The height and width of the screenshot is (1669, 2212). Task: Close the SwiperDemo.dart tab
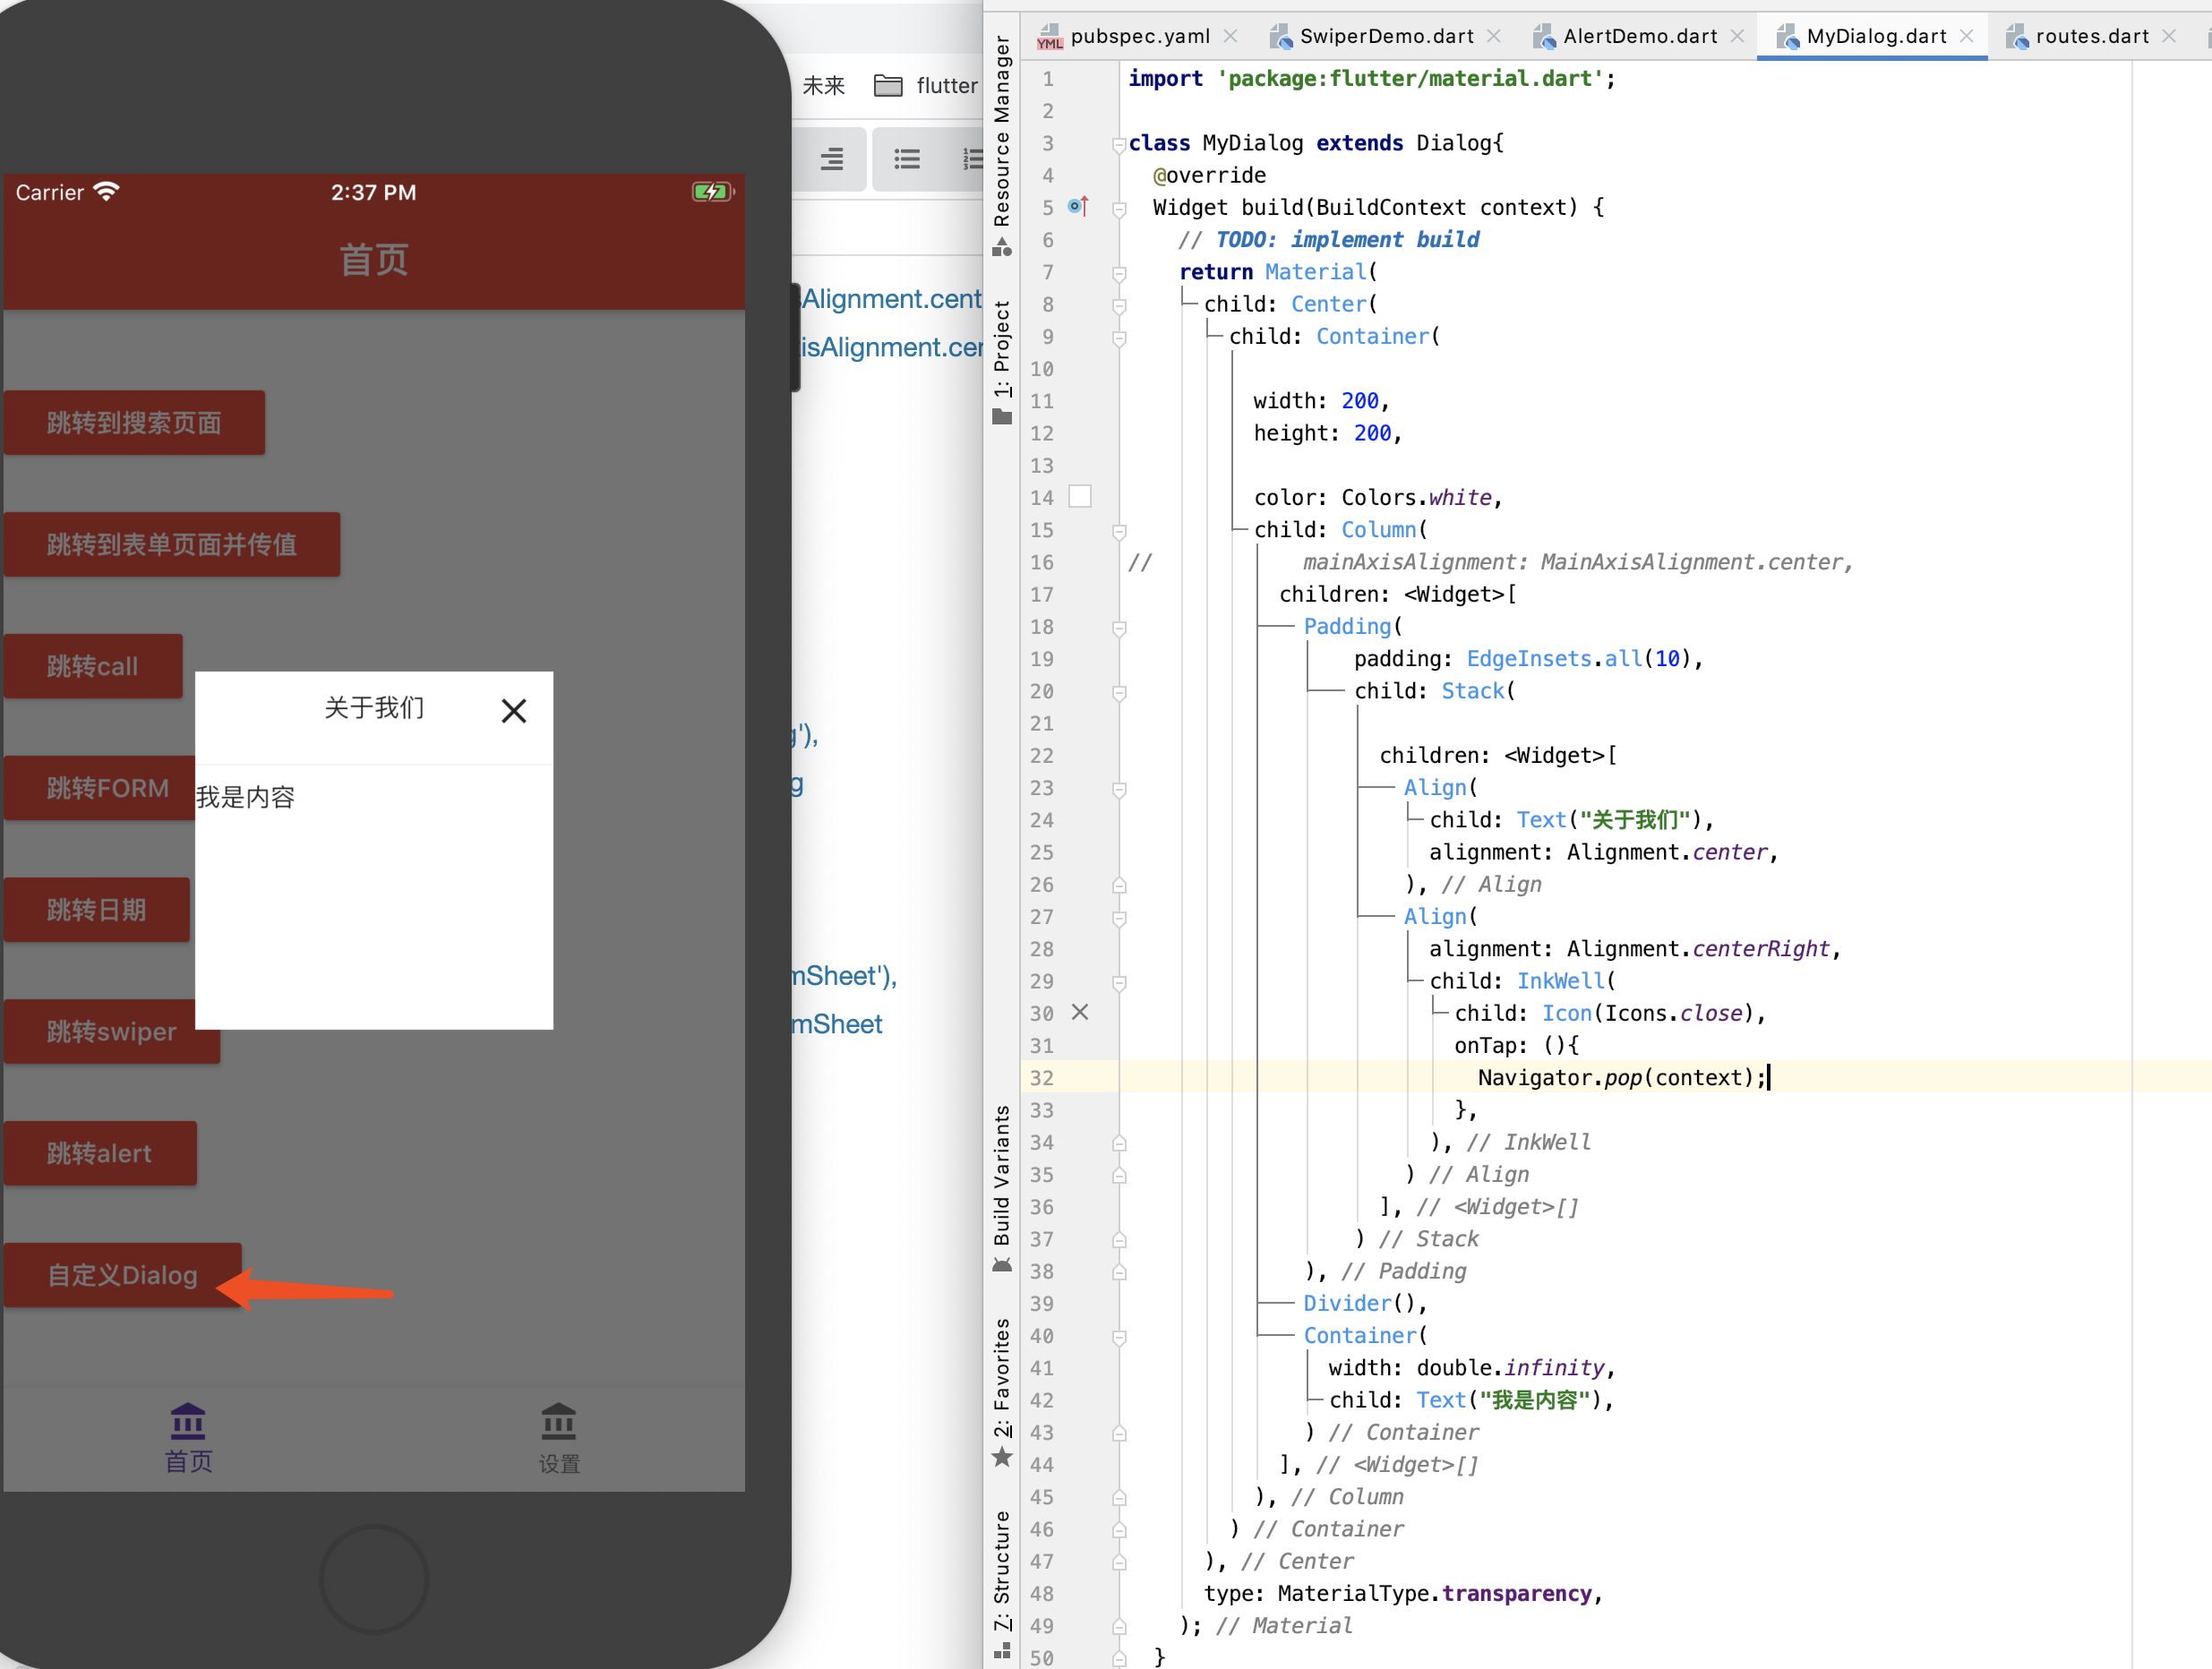click(x=1494, y=37)
